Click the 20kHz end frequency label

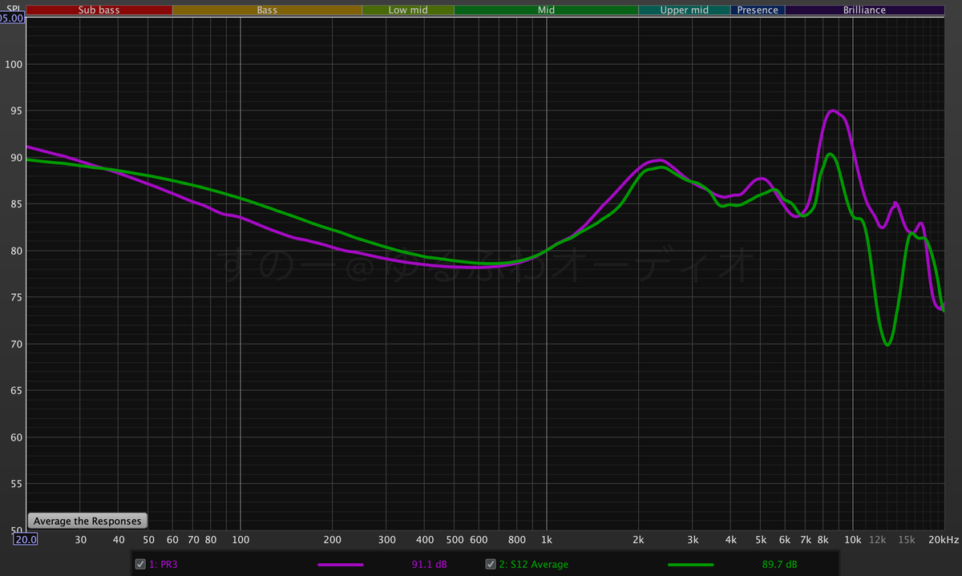[942, 540]
